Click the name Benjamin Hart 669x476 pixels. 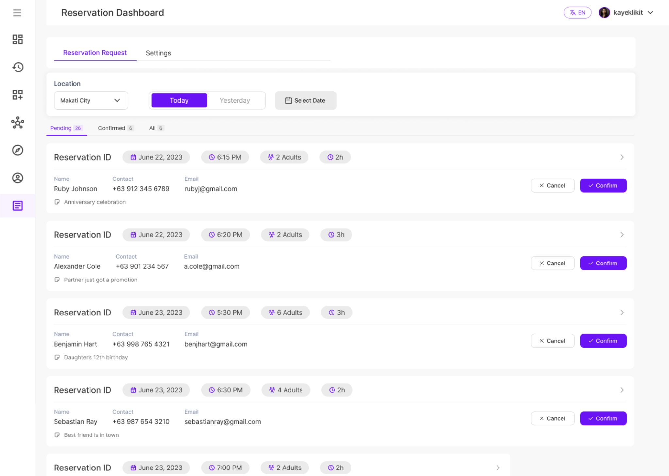point(75,344)
